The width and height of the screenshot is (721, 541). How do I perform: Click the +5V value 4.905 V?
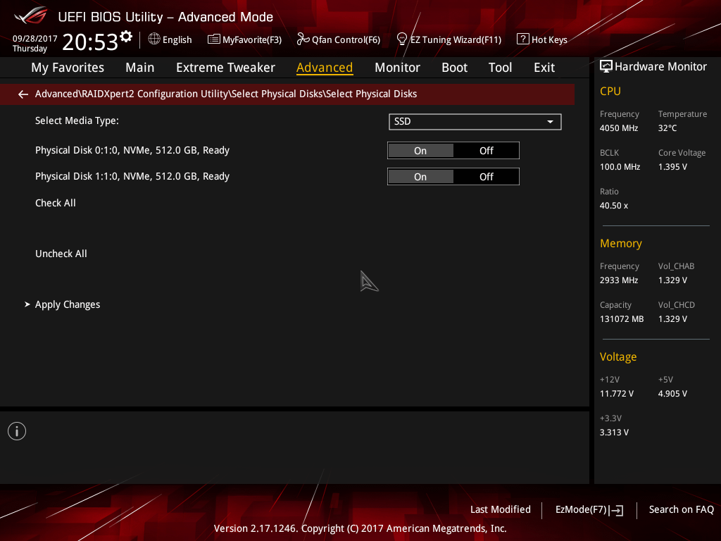(672, 394)
